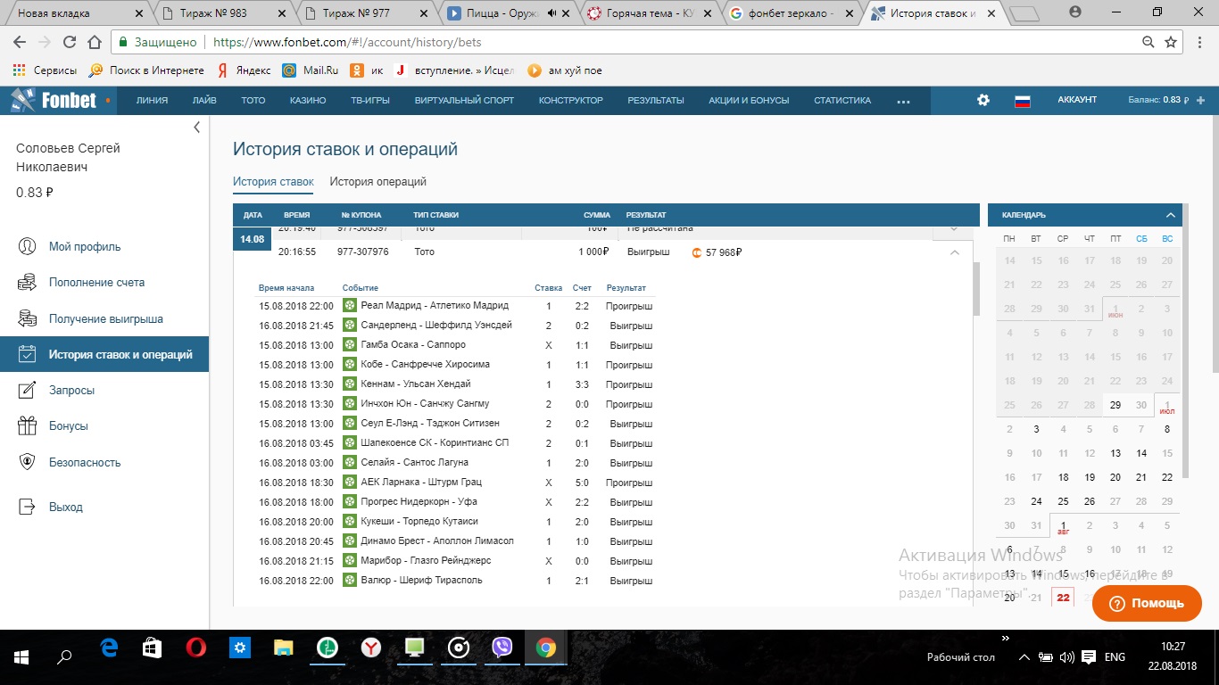
Task: Click the Помощь help button
Action: pyautogui.click(x=1147, y=603)
